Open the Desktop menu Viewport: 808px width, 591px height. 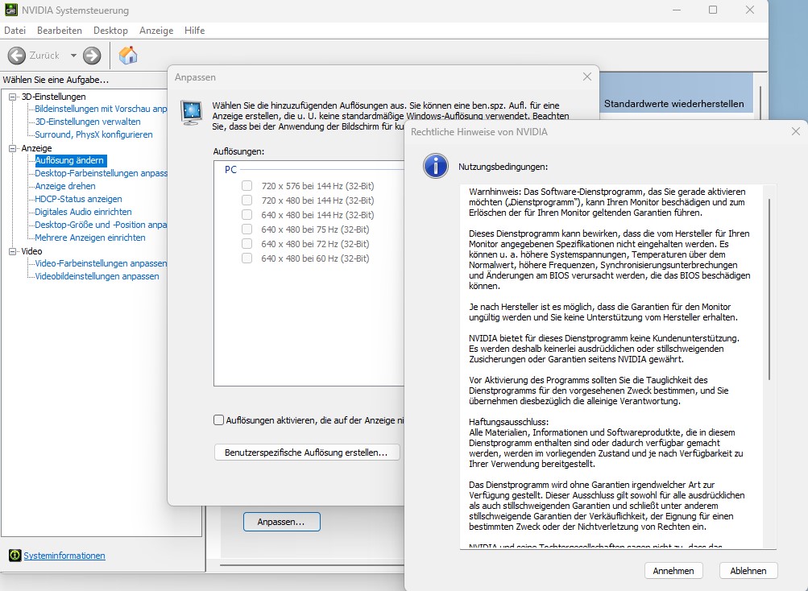[110, 31]
